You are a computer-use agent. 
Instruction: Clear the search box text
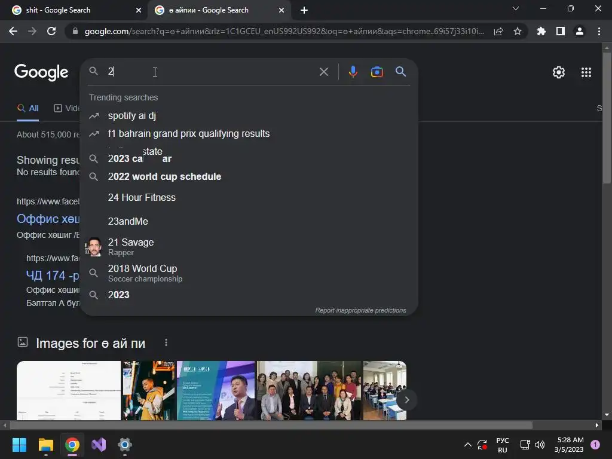point(323,72)
